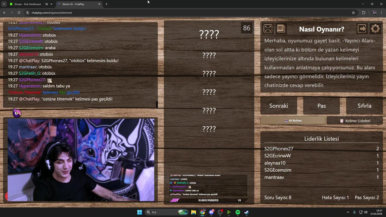Screen dimensions: 386x217
Task: Open the tab search dropdown
Action: (x=4, y=4)
